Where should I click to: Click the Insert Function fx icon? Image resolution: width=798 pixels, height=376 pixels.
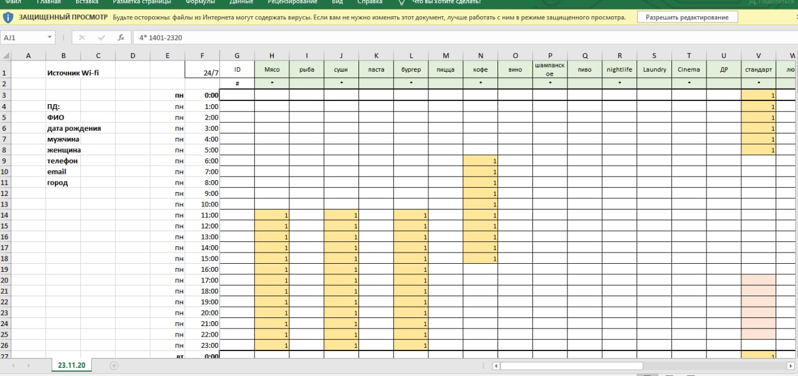tap(122, 37)
